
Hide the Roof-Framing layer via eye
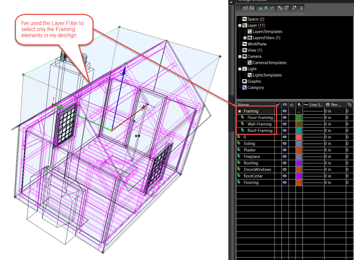click(x=285, y=130)
